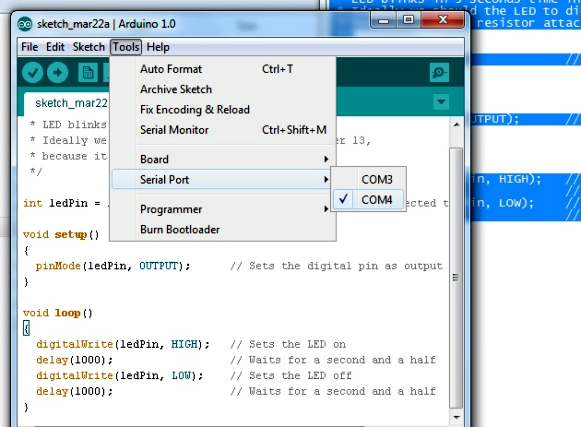
Task: Open the Help menu
Action: 158,47
